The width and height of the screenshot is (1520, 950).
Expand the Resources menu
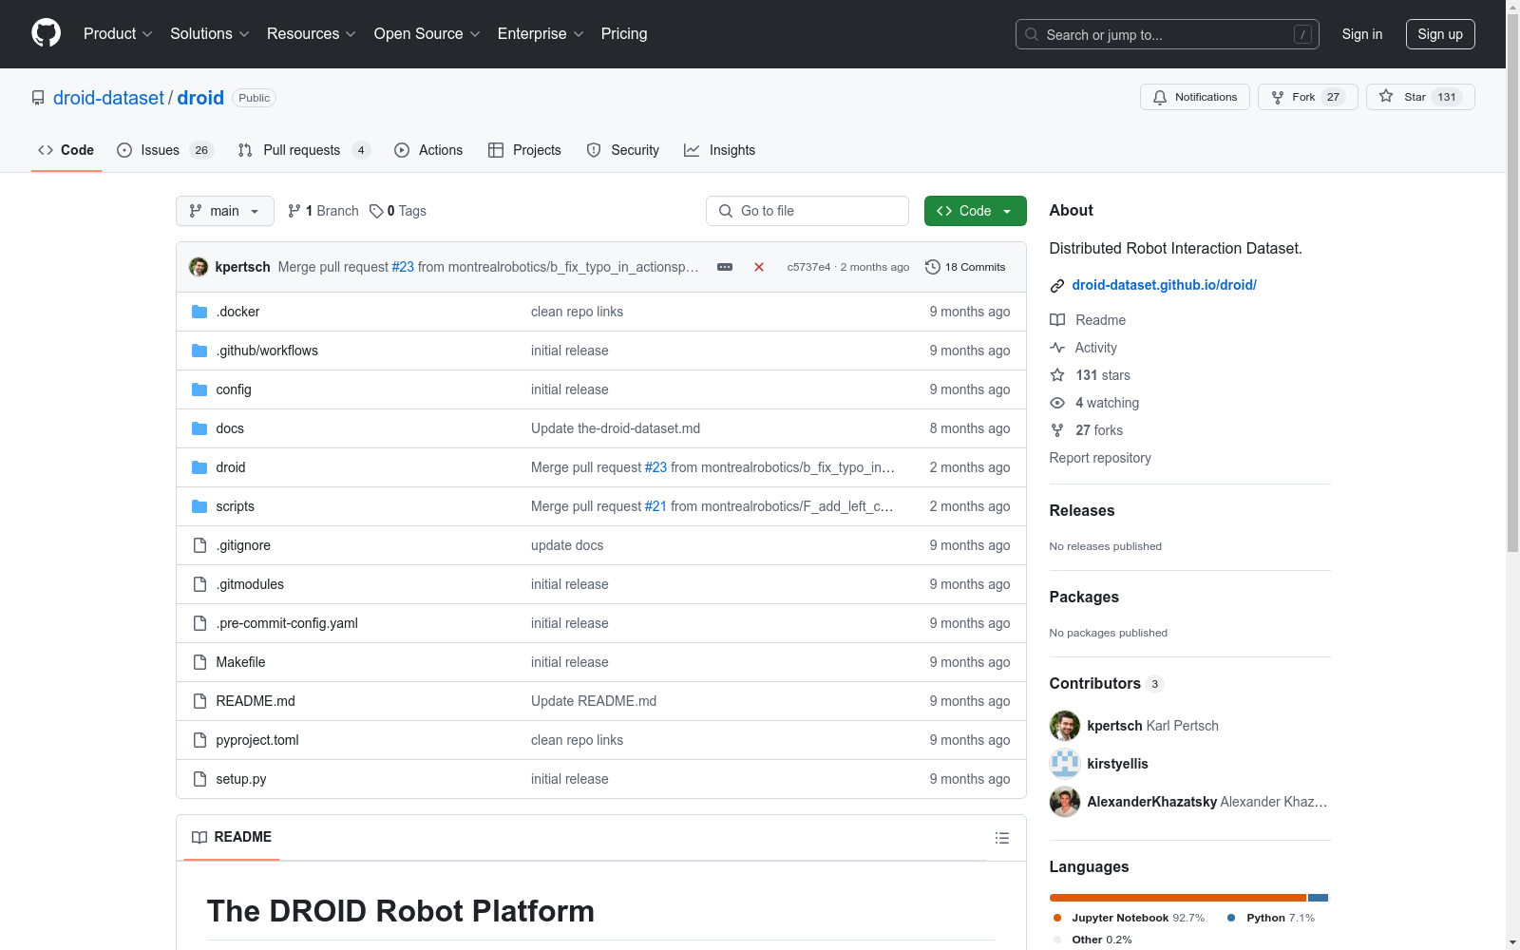click(312, 34)
